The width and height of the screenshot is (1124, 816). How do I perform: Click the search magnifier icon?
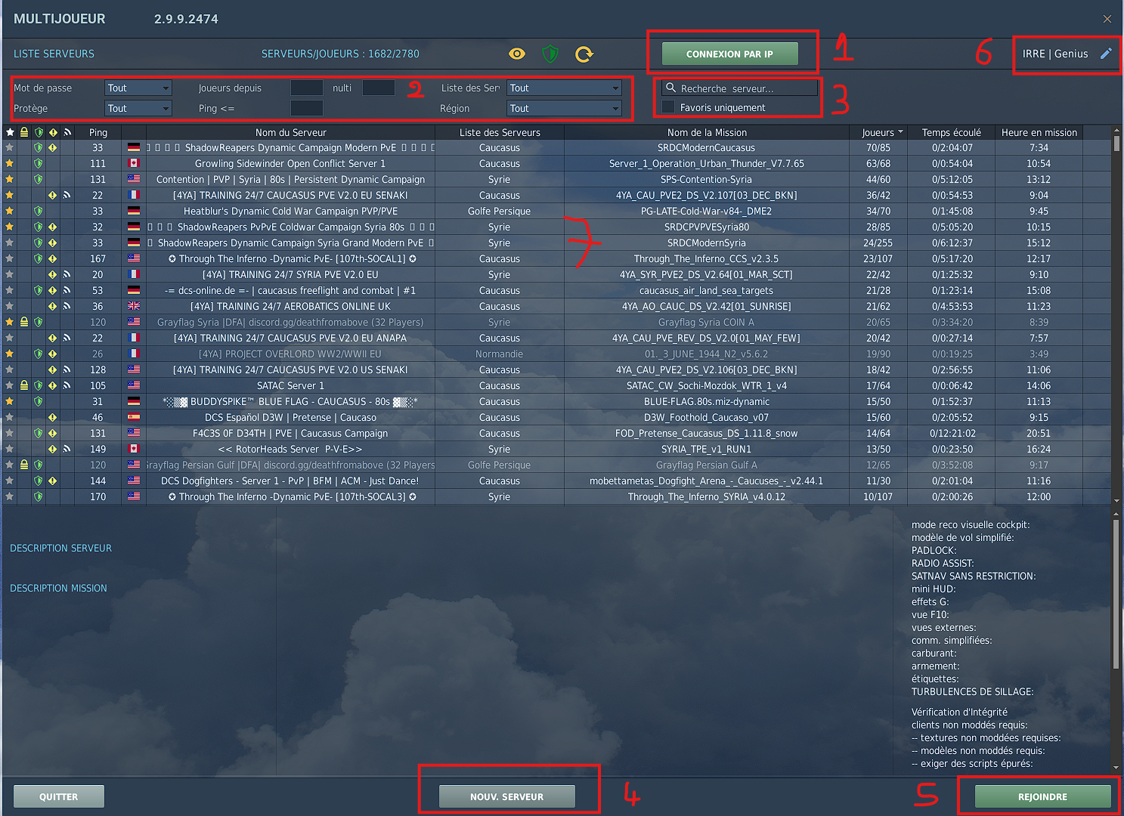point(670,88)
